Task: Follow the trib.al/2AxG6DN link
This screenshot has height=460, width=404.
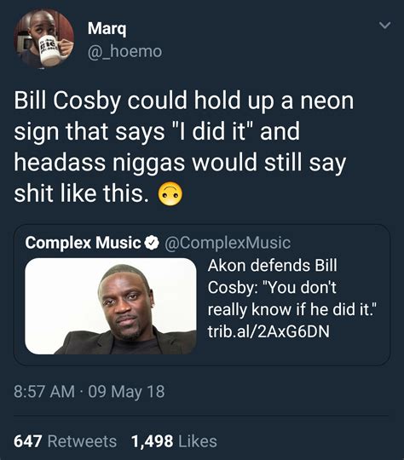Action: point(268,331)
